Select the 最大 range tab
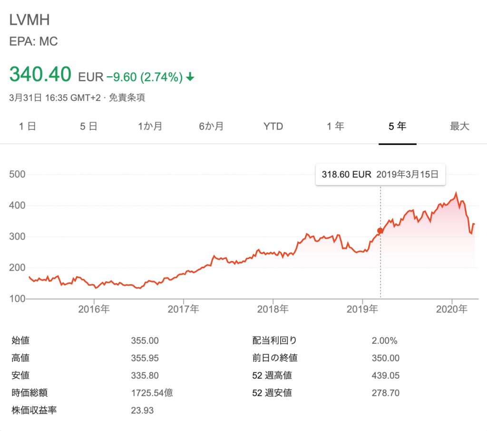Image resolution: width=487 pixels, height=431 pixels. pyautogui.click(x=460, y=126)
